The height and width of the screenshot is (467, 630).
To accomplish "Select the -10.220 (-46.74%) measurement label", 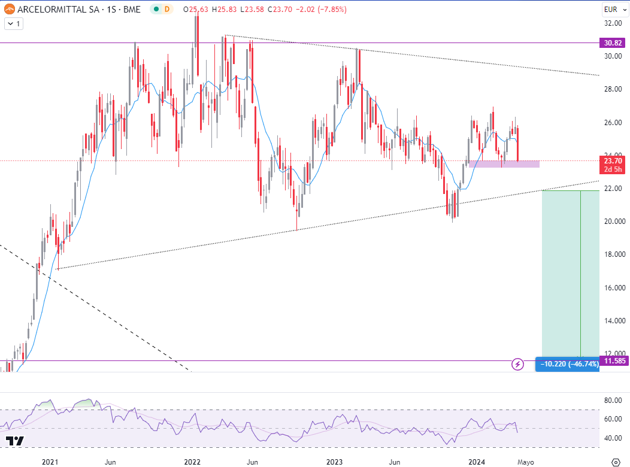I will [x=568, y=364].
